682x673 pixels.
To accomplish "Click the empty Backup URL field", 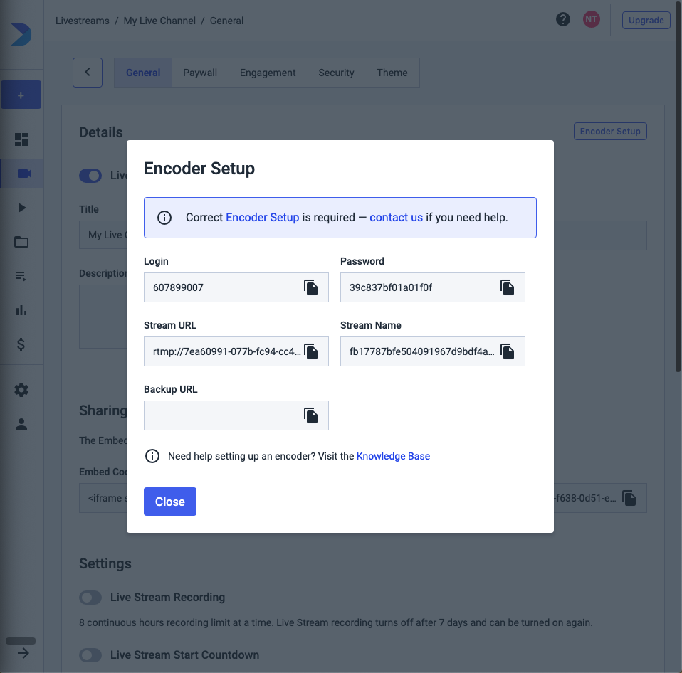I will [x=236, y=415].
